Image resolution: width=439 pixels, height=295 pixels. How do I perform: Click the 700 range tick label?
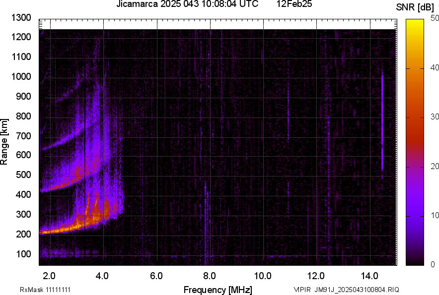[x=23, y=136]
